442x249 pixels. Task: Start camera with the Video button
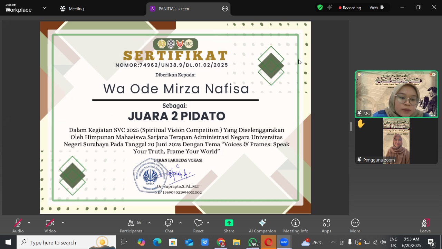click(50, 226)
